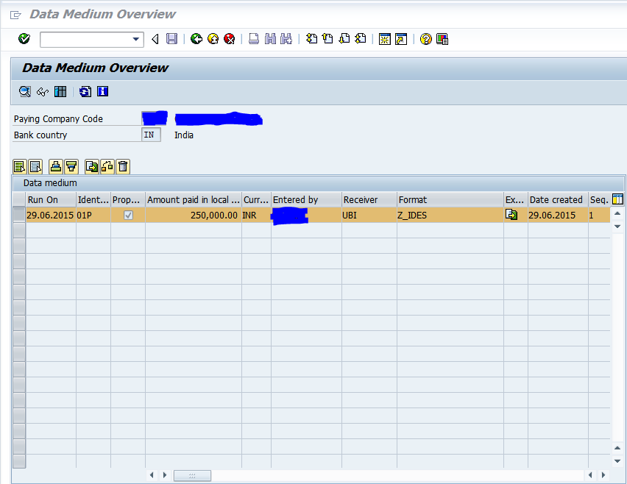
Task: Select the glasses display icon
Action: click(42, 91)
